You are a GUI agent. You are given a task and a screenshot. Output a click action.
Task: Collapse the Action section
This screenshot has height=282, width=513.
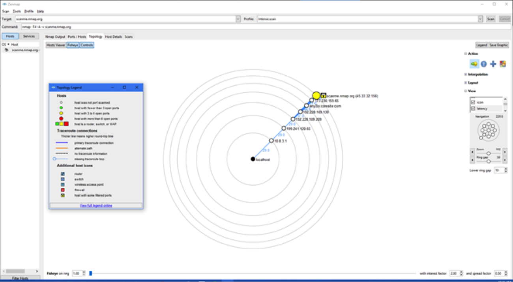[466, 54]
